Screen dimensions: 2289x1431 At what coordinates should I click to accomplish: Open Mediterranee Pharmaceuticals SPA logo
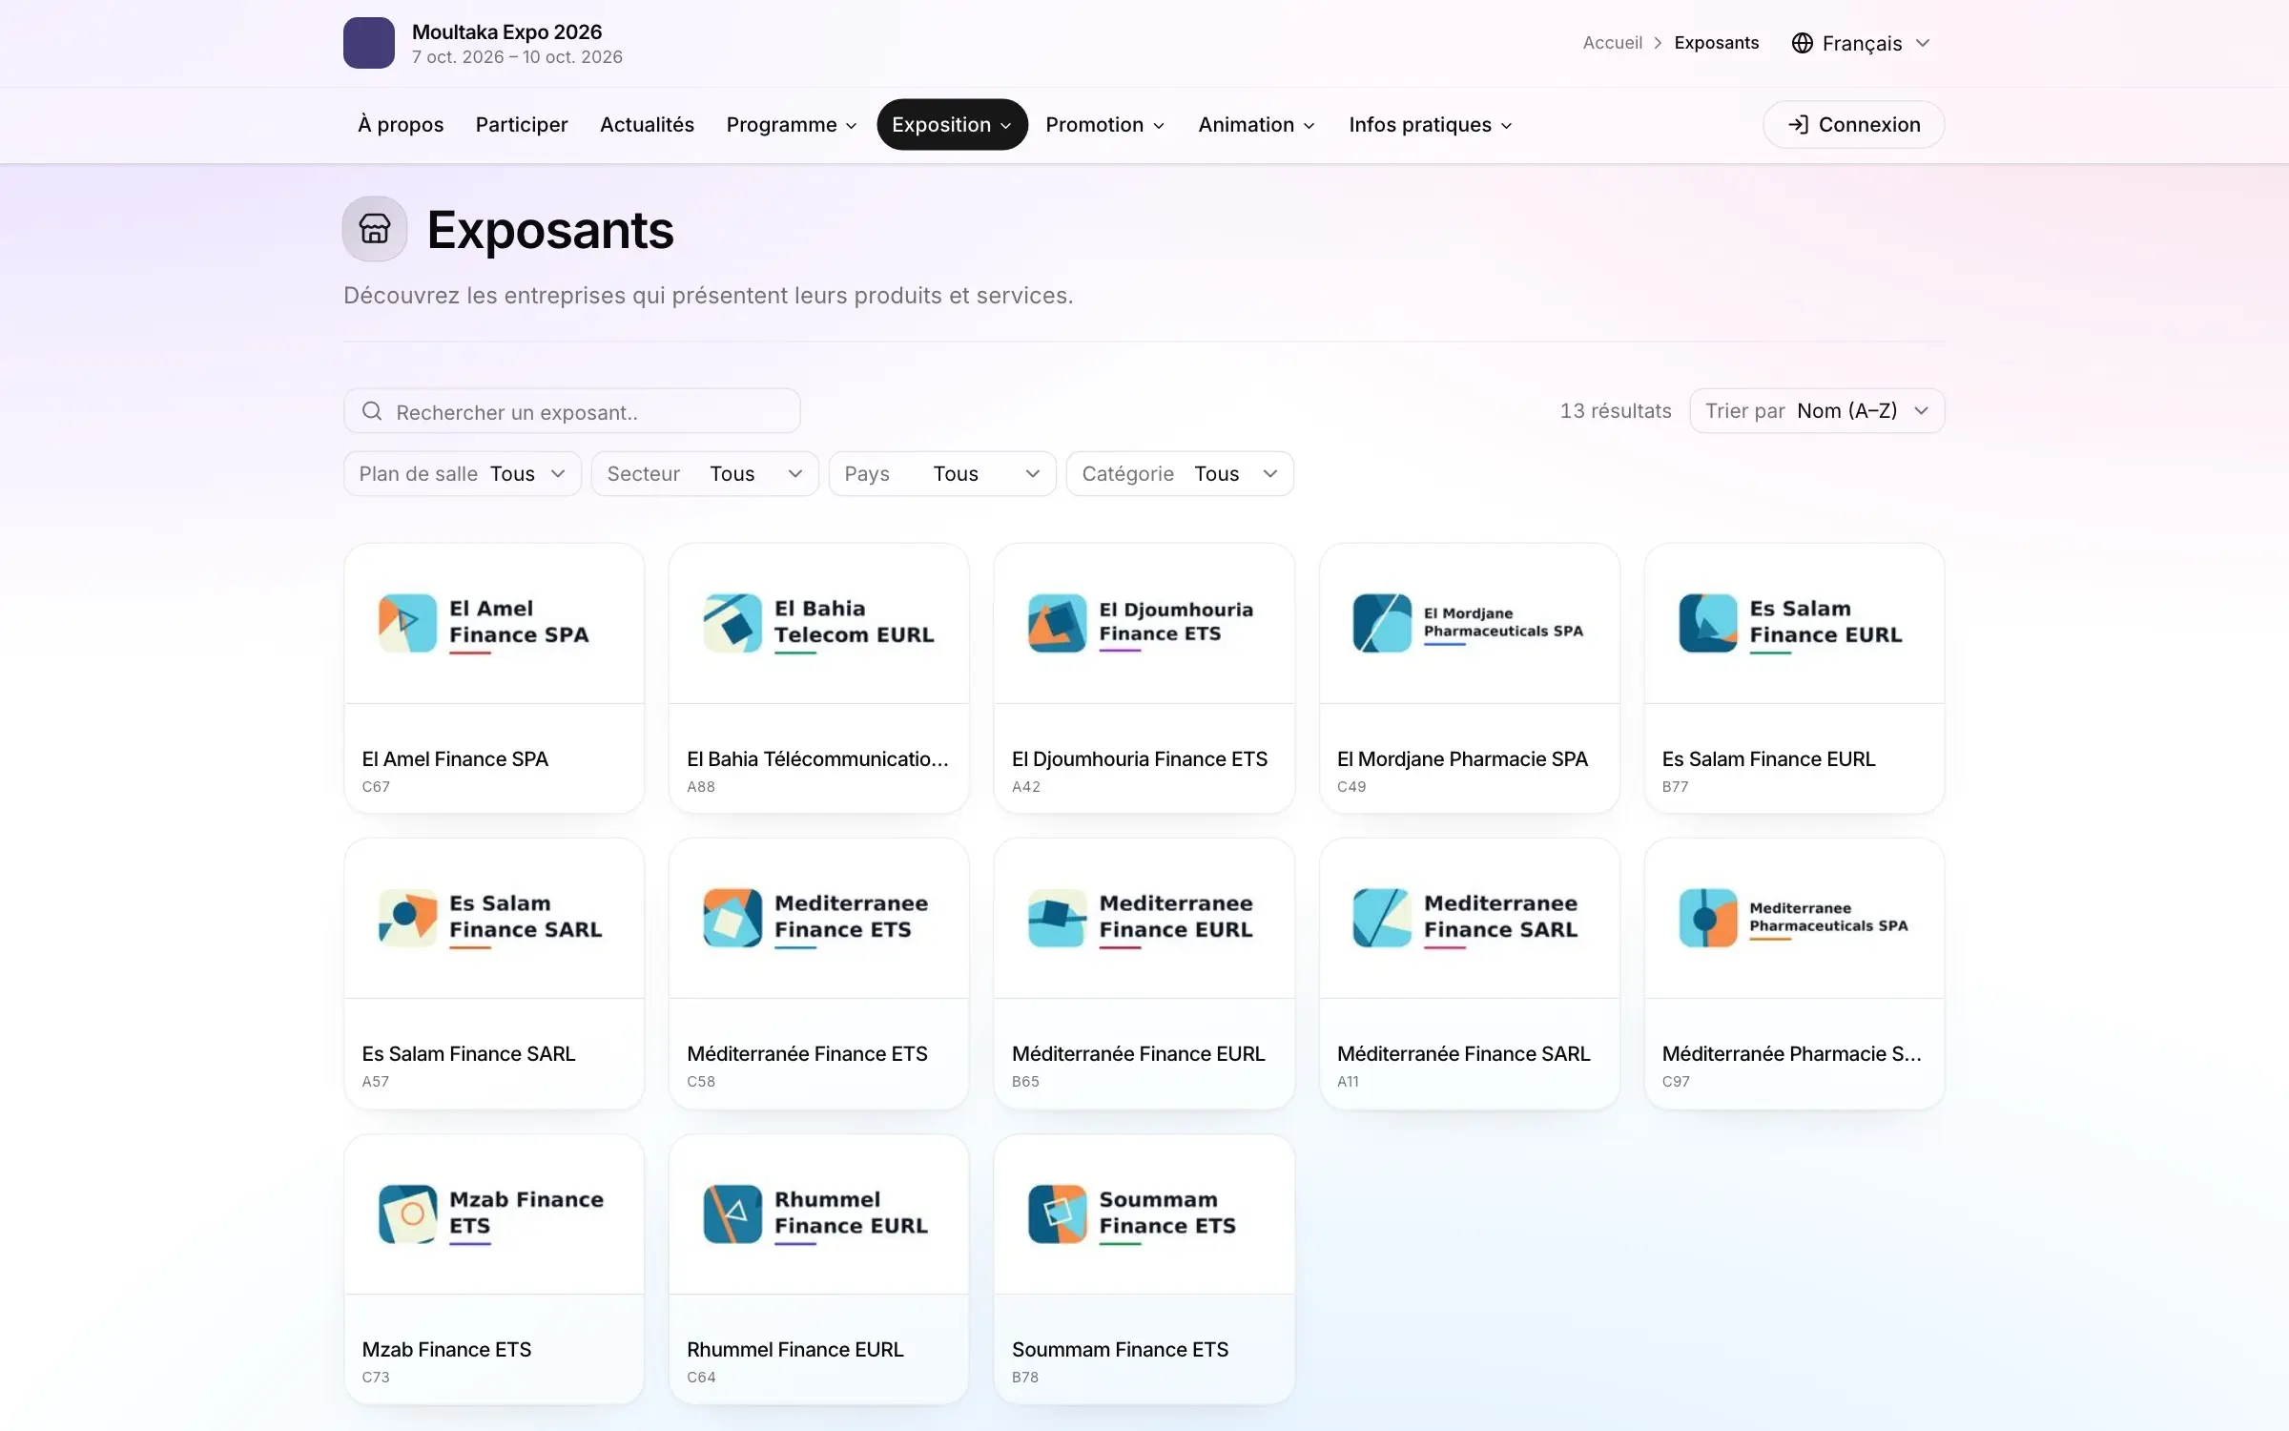(1794, 918)
